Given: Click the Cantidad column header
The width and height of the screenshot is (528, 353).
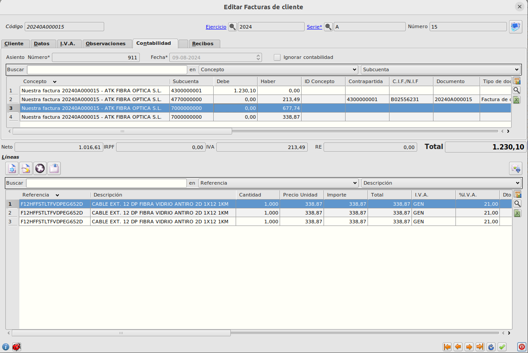Looking at the screenshot, I should tap(258, 195).
